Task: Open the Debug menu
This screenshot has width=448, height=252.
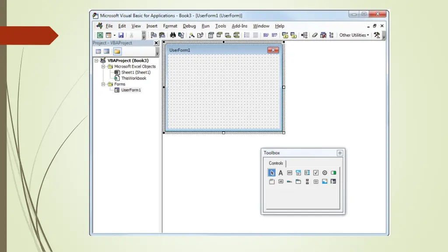Action: tap(189, 26)
